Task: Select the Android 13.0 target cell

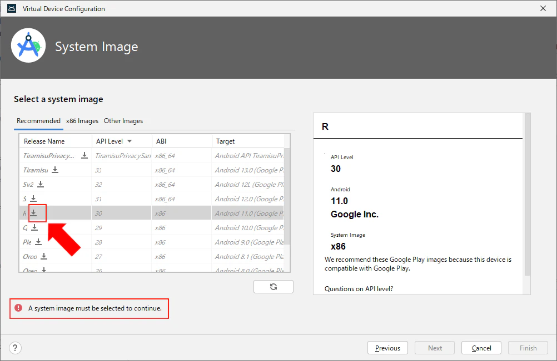Action: pyautogui.click(x=249, y=170)
